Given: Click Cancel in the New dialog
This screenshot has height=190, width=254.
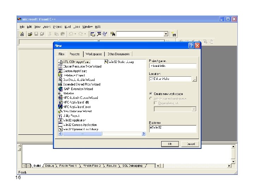Looking at the screenshot, I should [190, 144].
